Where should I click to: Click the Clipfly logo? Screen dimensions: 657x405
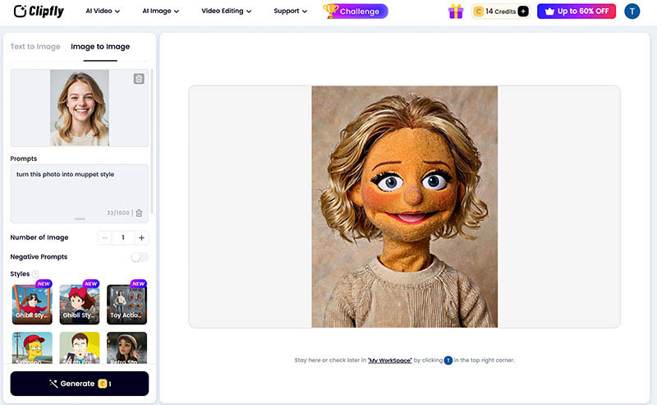[39, 12]
